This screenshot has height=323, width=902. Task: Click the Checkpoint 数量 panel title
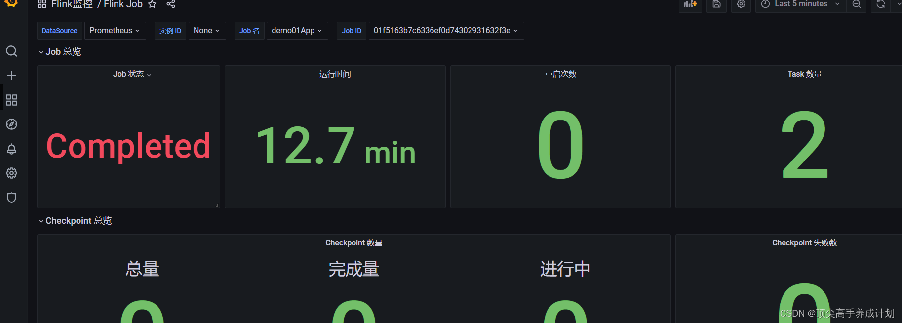(354, 243)
